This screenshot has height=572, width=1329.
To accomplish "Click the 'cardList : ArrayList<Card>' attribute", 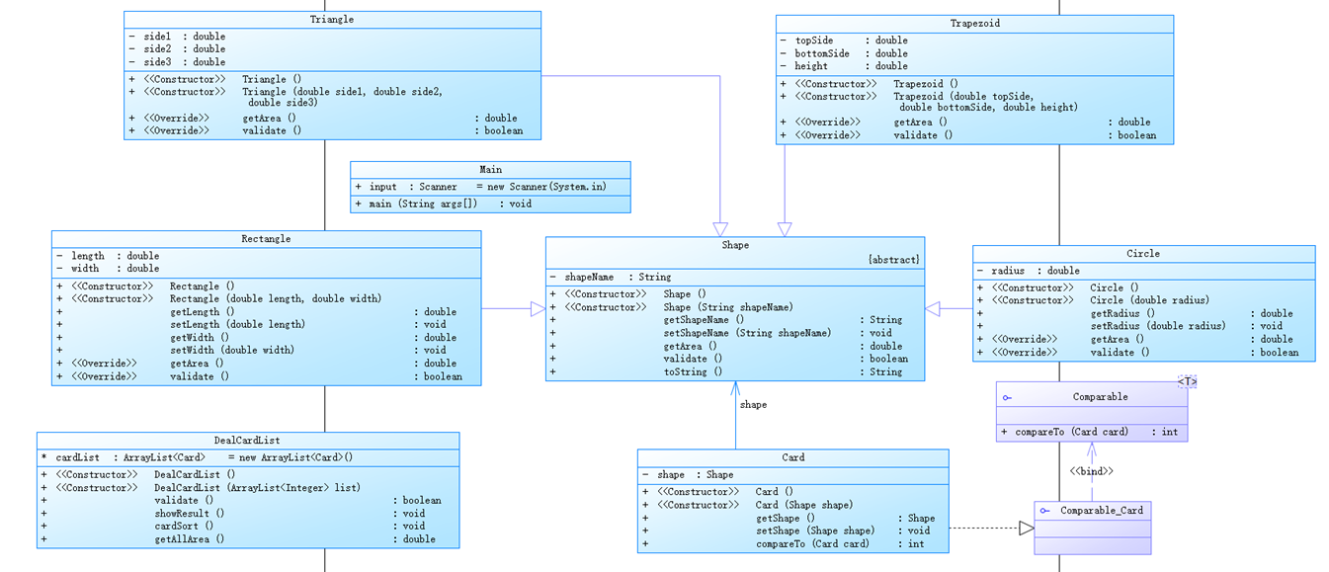I will (x=197, y=458).
